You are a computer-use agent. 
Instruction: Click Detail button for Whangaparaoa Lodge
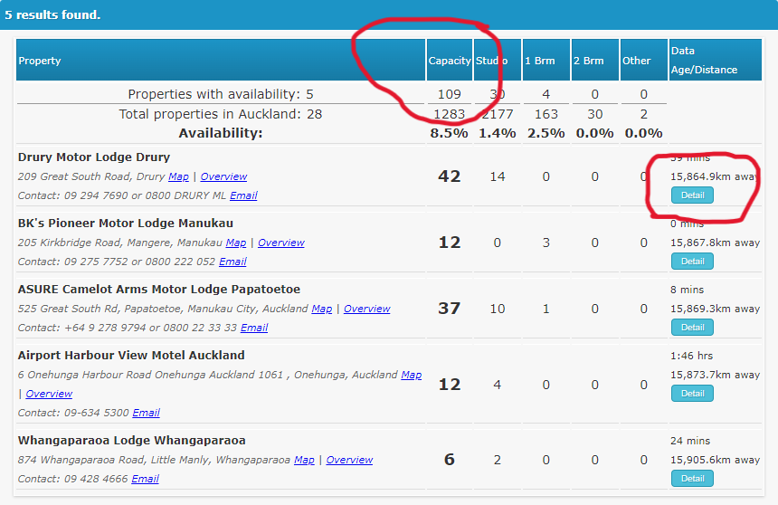tap(692, 478)
